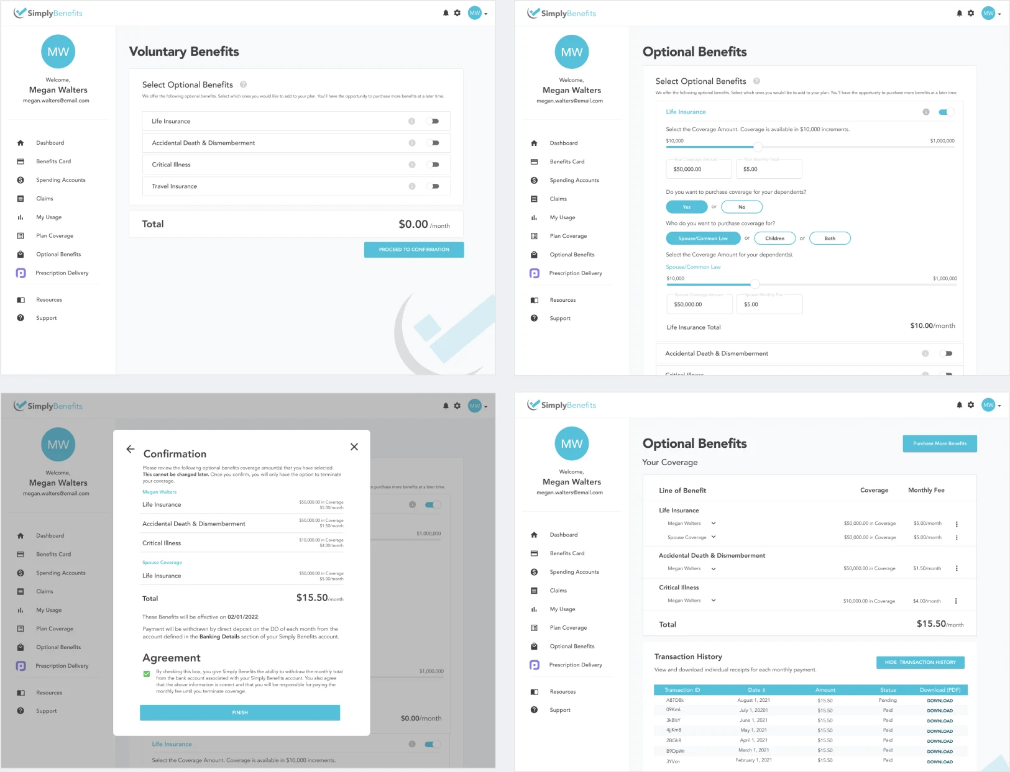Open Resources in Your Coverage sidebar

click(x=562, y=692)
